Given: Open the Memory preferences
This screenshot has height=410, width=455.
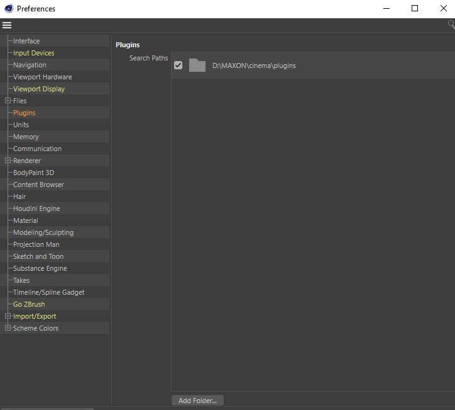Looking at the screenshot, I should click(x=26, y=137).
